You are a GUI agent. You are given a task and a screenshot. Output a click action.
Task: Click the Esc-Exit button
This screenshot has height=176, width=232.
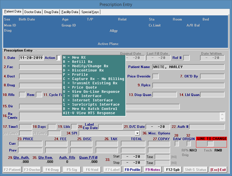[x=218, y=170]
